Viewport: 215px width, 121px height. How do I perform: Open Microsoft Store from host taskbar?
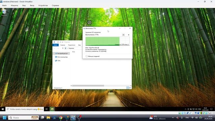pyautogui.click(x=54, y=118)
